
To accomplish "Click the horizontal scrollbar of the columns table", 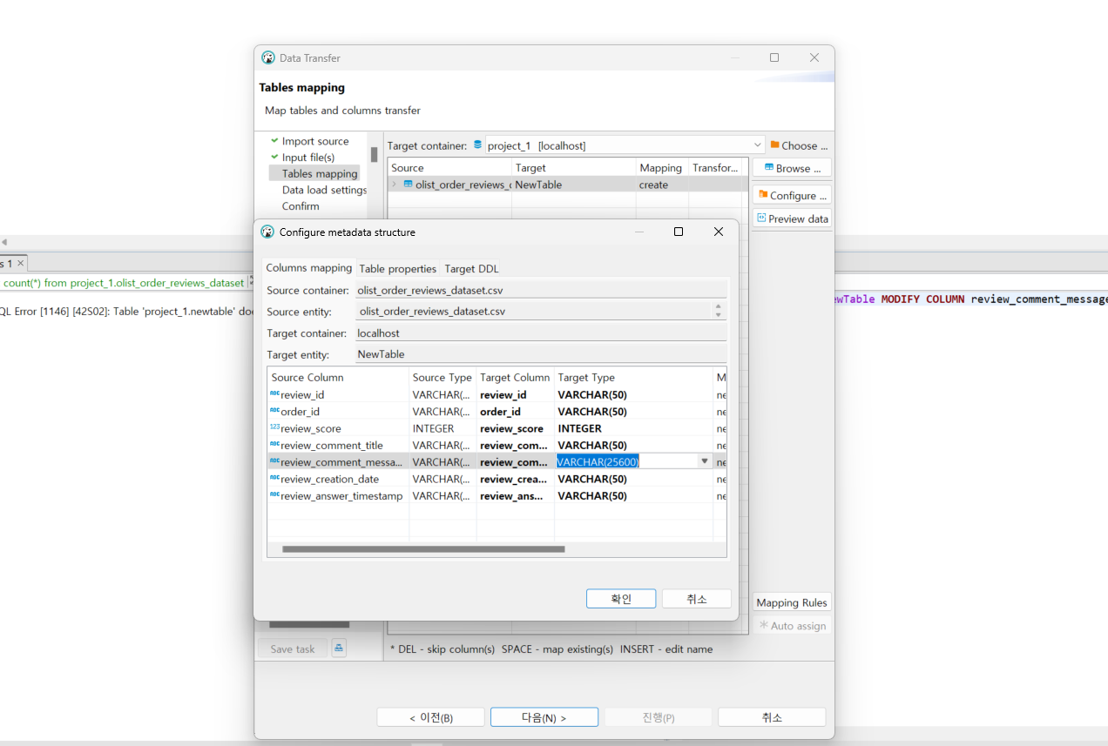I will pyautogui.click(x=423, y=549).
